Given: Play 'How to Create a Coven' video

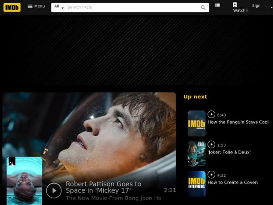Looking at the screenshot, I should click(211, 174).
